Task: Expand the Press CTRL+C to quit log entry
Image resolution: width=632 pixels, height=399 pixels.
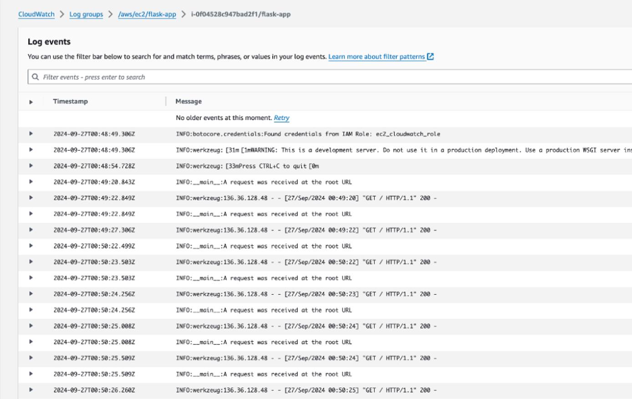Action: coord(30,166)
